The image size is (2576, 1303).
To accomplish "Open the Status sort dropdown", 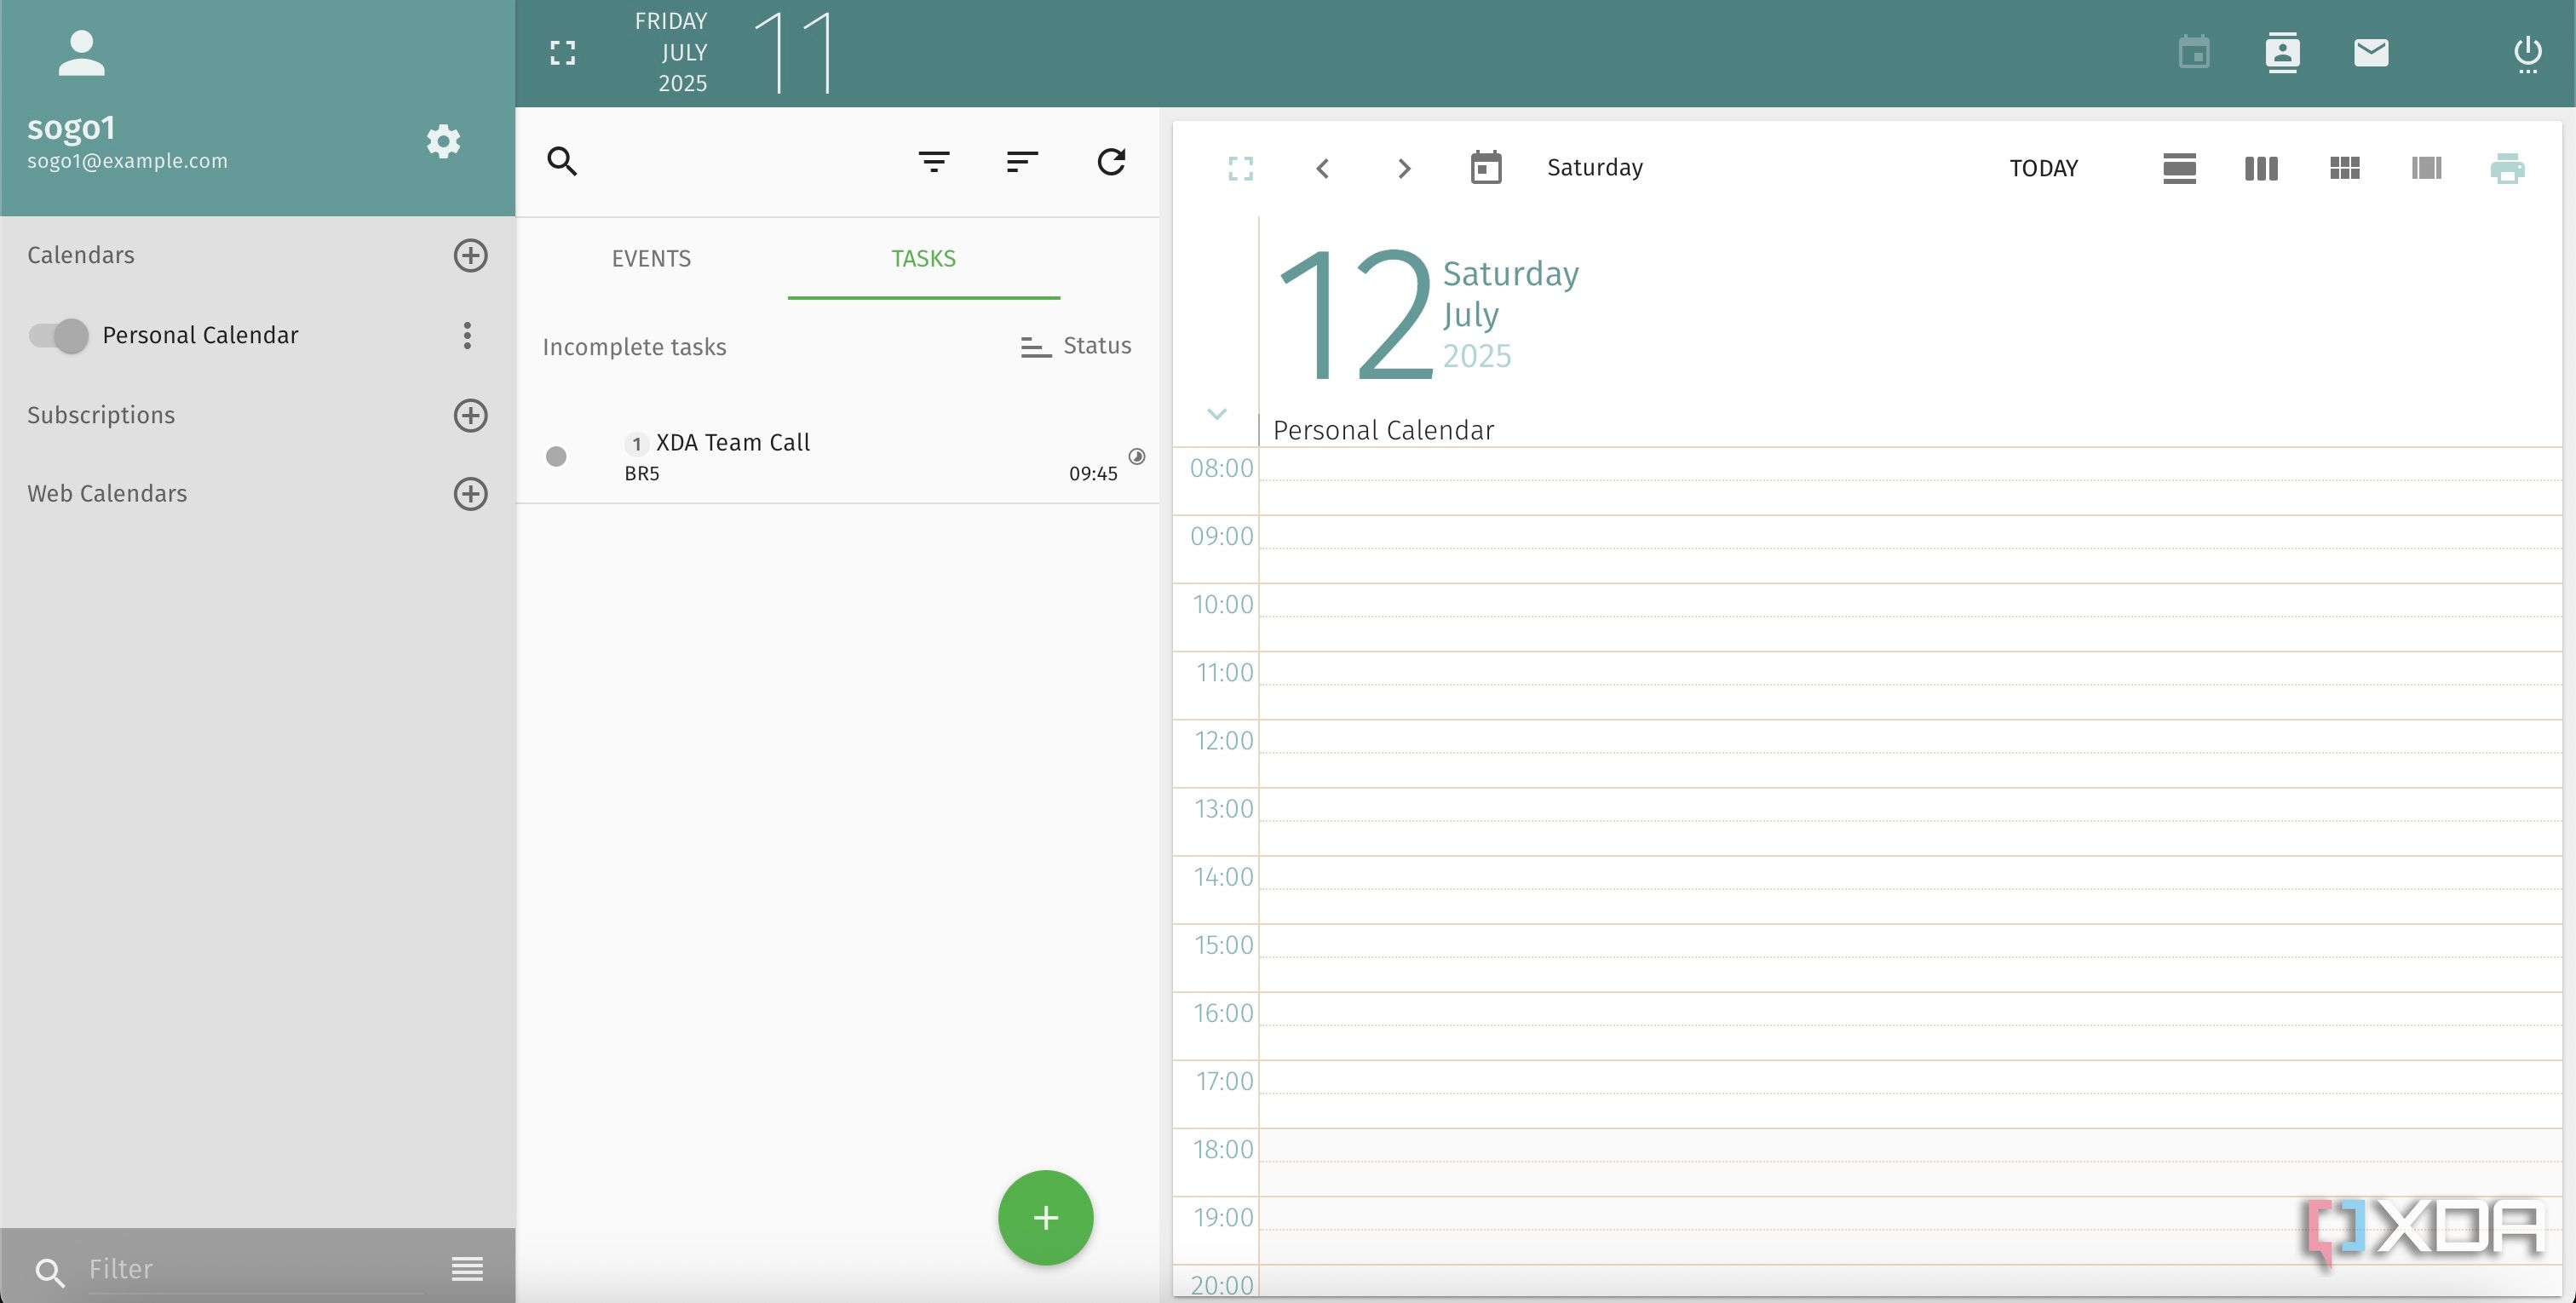I will pyautogui.click(x=1076, y=346).
